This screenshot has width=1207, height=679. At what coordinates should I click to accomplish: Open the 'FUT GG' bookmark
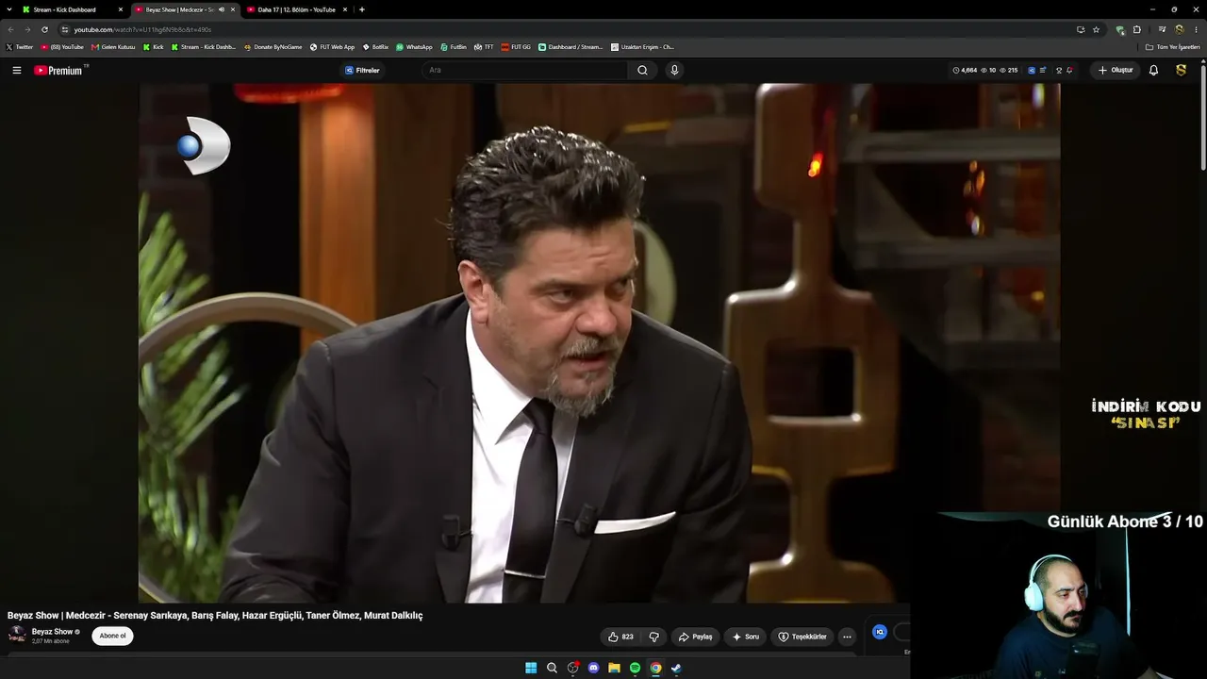516,47
